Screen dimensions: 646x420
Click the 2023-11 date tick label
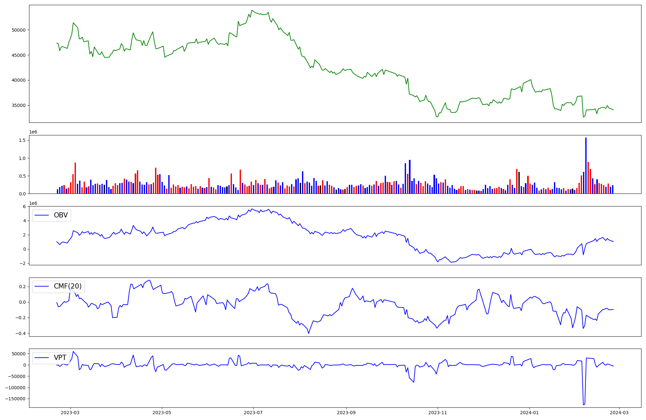[x=438, y=413]
